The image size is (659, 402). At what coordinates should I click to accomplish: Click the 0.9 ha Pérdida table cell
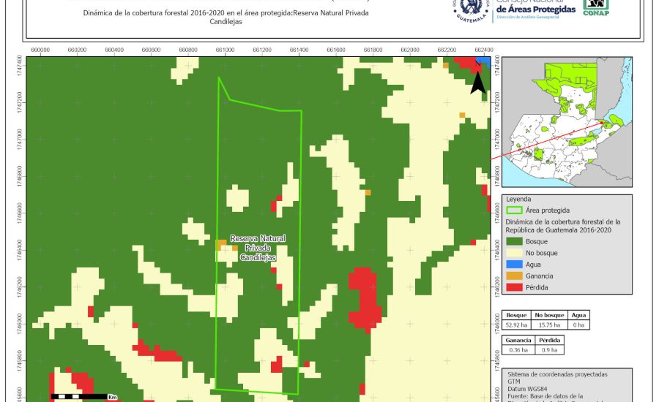[548, 350]
